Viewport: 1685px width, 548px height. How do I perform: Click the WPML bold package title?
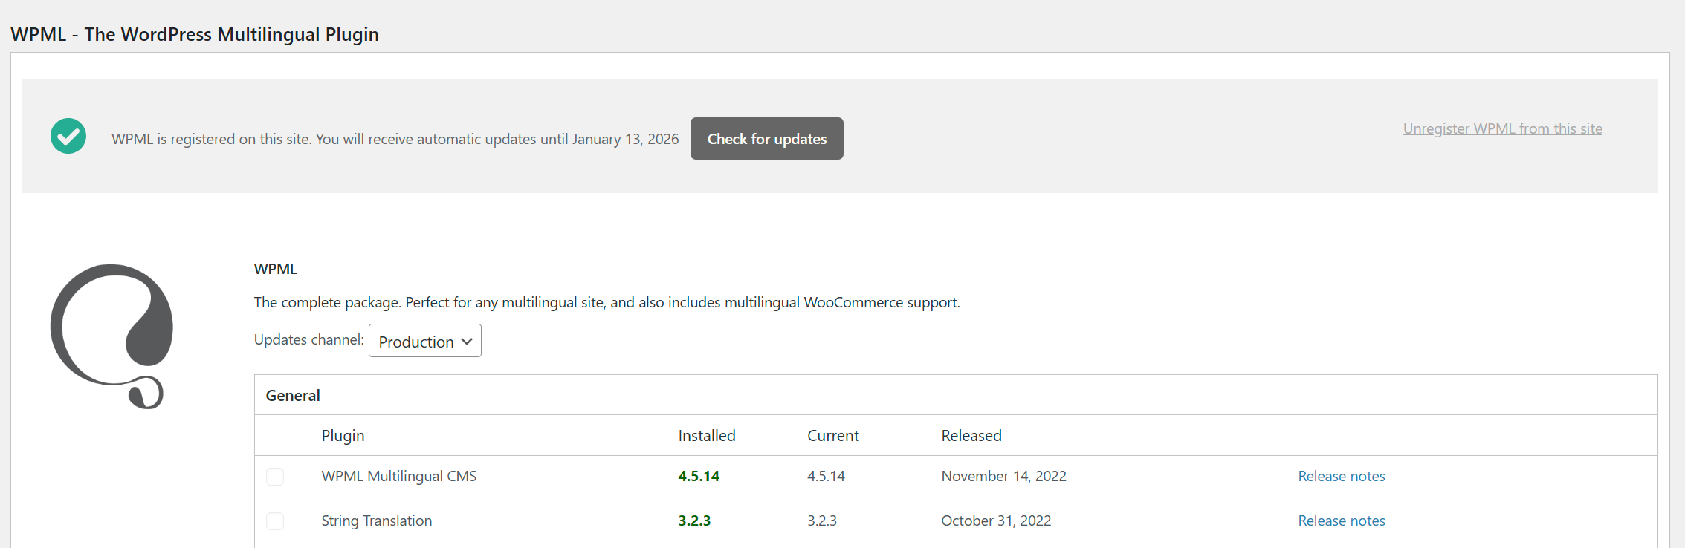pyautogui.click(x=276, y=269)
